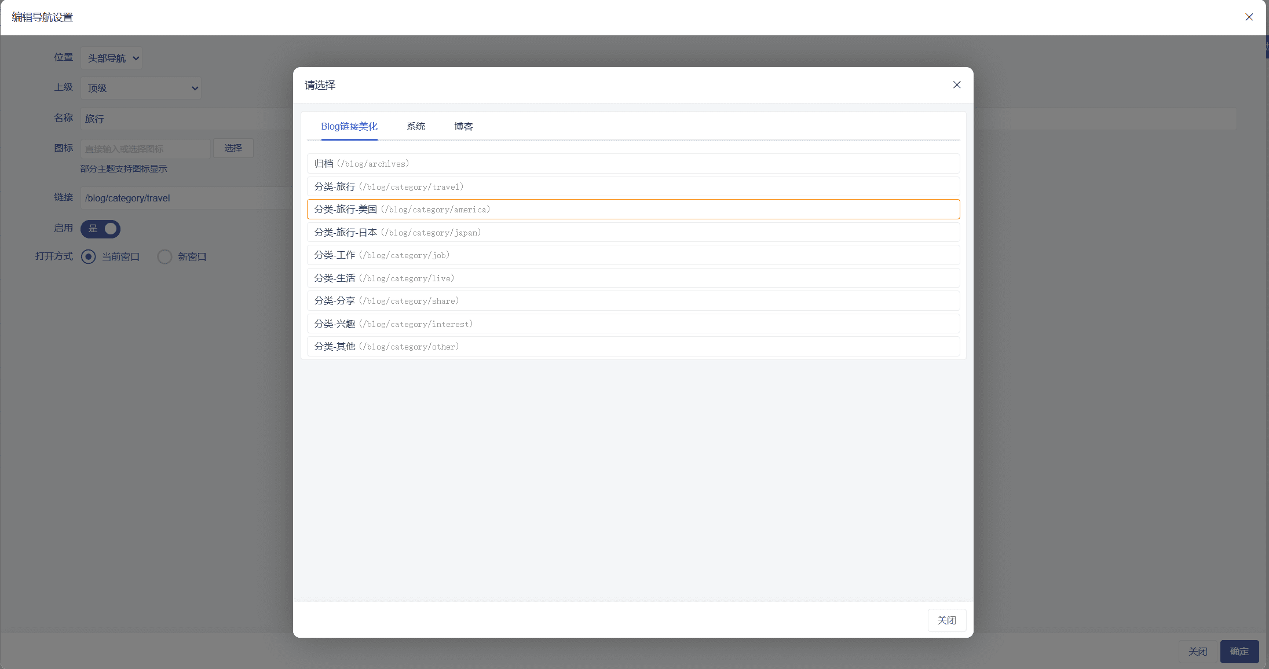Select 归档 /blog/archives link entry
The image size is (1269, 669).
(x=633, y=164)
